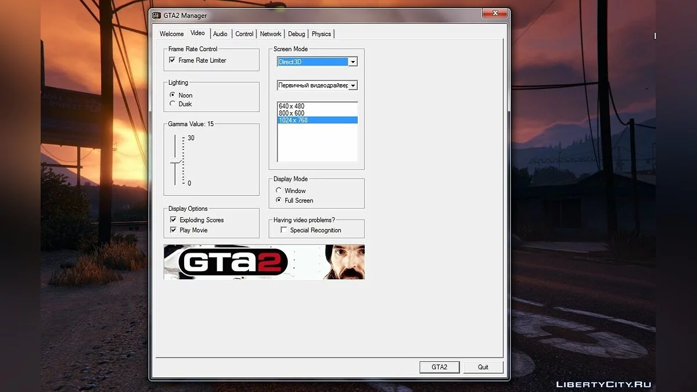The image size is (697, 392).
Task: Toggle the Frame Rate Limiter checkbox
Action: tap(173, 60)
